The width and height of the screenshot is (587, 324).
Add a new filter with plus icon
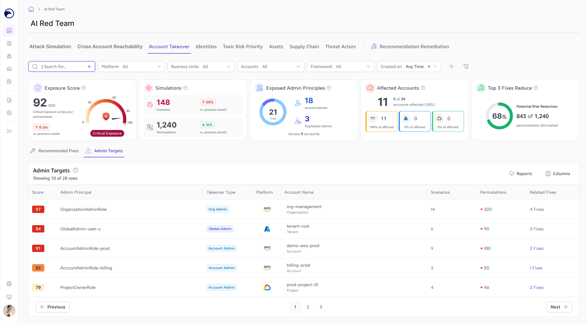pyautogui.click(x=452, y=67)
